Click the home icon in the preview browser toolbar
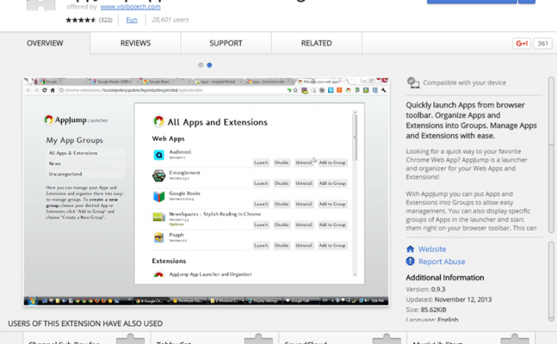This screenshot has height=344, width=557. (53, 90)
